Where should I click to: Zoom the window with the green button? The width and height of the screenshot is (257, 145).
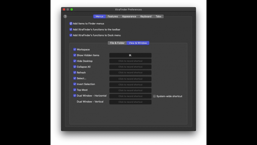click(71, 9)
